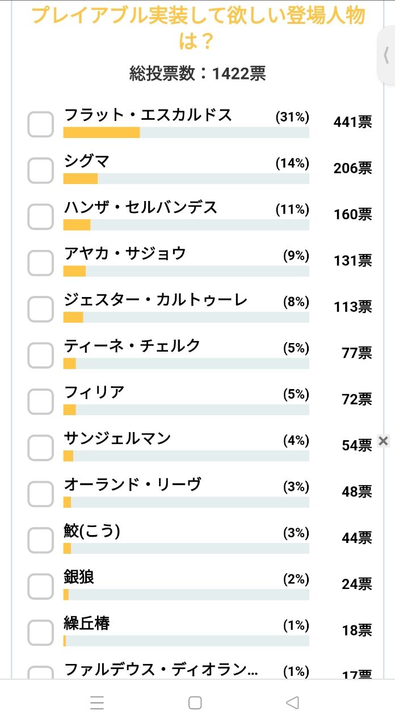Check the アヤカ・サジョウ option box
395x727 pixels.
click(41, 262)
